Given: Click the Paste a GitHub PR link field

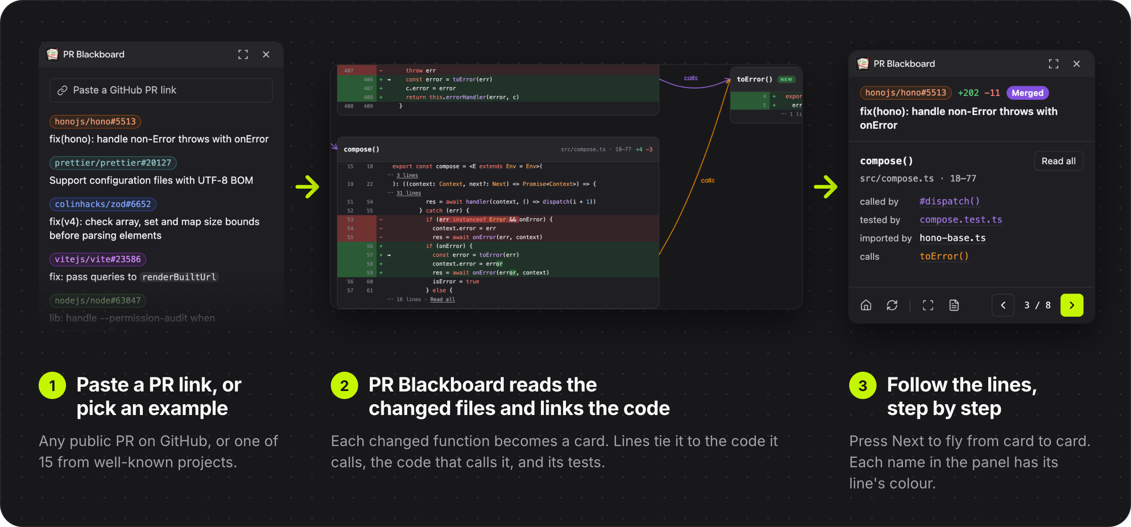Looking at the screenshot, I should (161, 90).
